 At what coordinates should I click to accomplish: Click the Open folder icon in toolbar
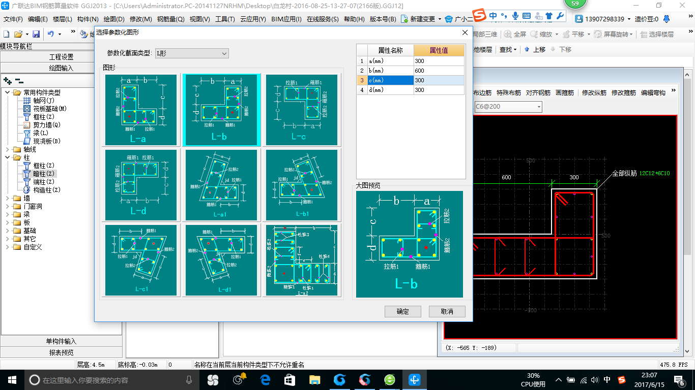(18, 34)
